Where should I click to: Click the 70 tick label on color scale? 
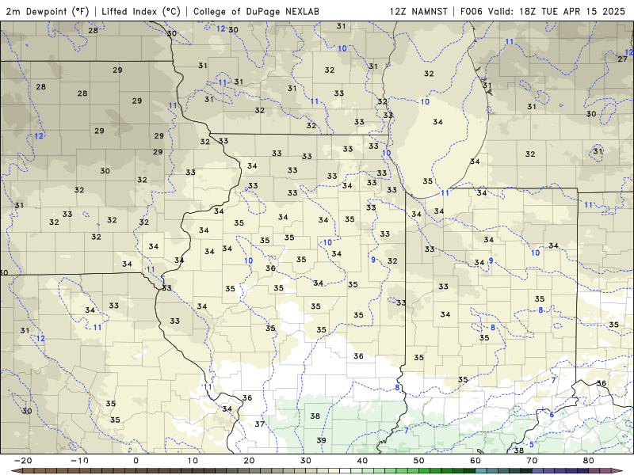[532, 461]
